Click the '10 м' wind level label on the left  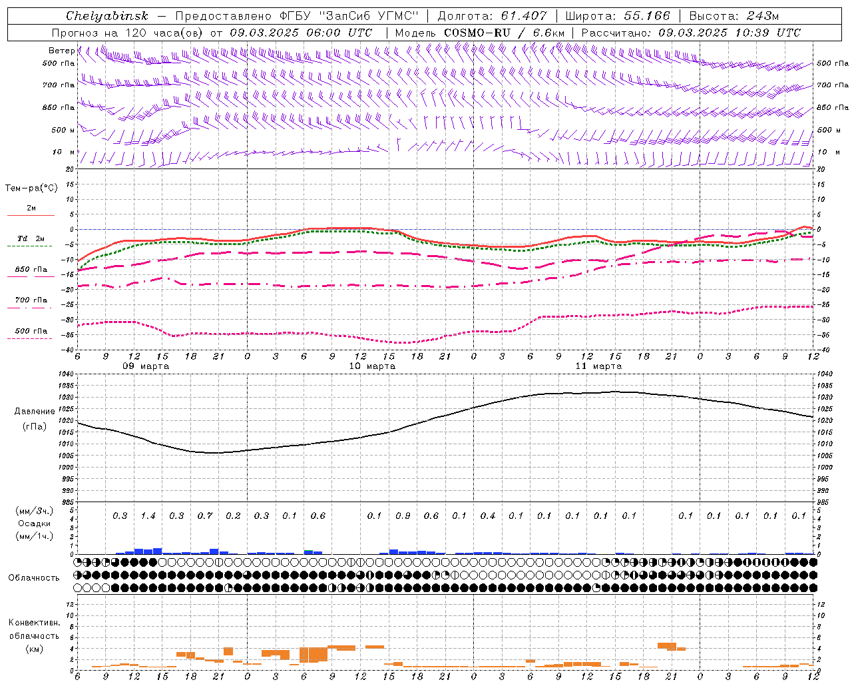(63, 152)
